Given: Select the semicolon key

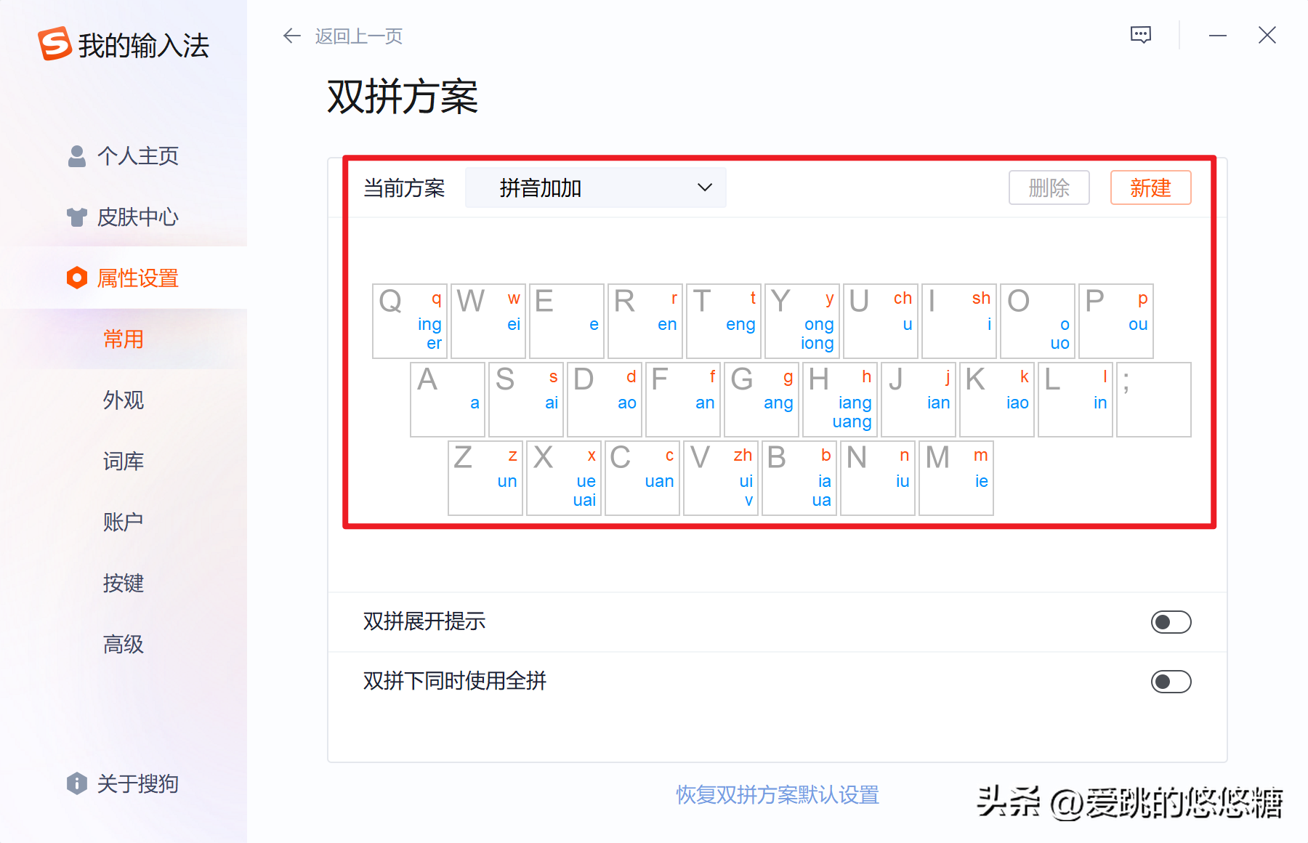Looking at the screenshot, I should (1154, 400).
